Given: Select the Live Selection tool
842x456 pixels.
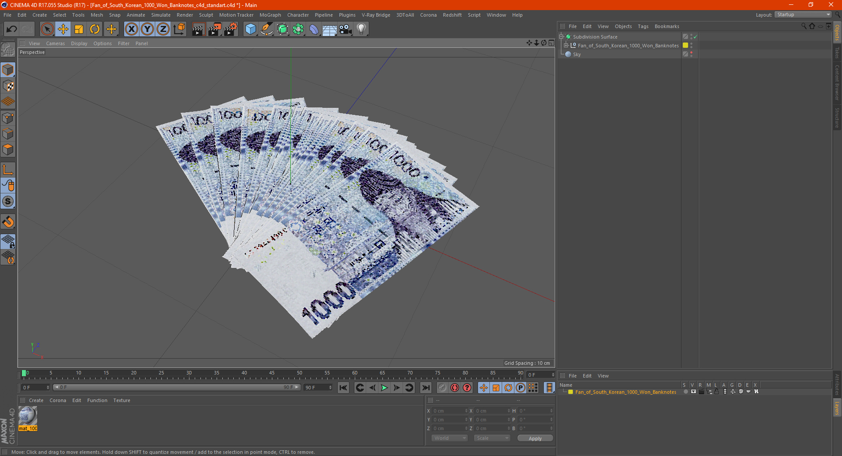Looking at the screenshot, I should tap(47, 29).
